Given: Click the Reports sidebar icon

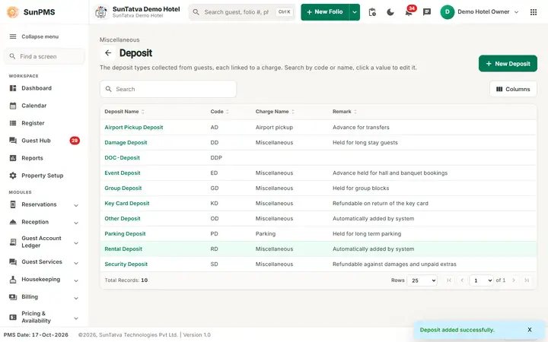Looking at the screenshot, I should pyautogui.click(x=13, y=158).
